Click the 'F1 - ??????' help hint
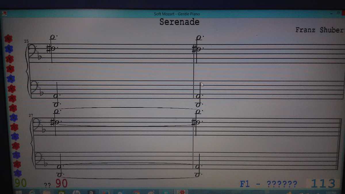Viewport: 345px width, 194px height. click(x=269, y=184)
